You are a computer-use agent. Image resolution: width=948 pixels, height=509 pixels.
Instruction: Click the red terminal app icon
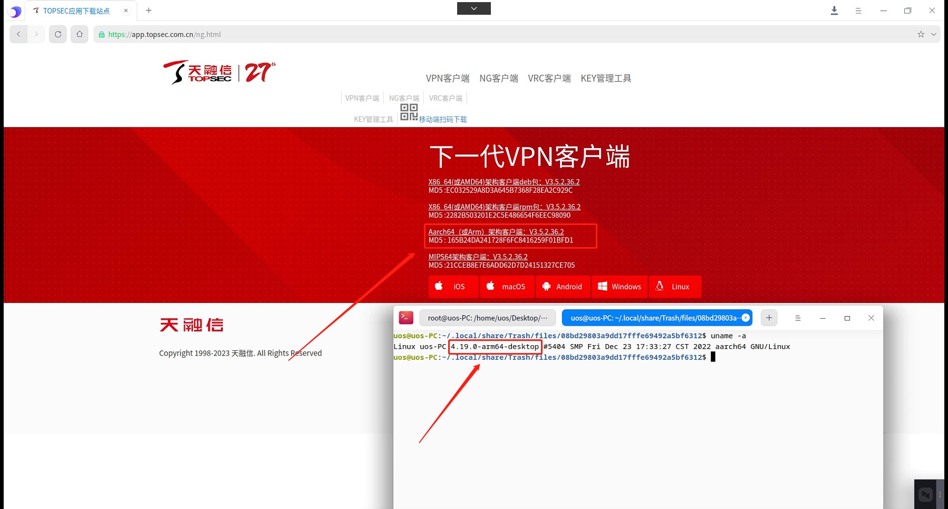[406, 318]
